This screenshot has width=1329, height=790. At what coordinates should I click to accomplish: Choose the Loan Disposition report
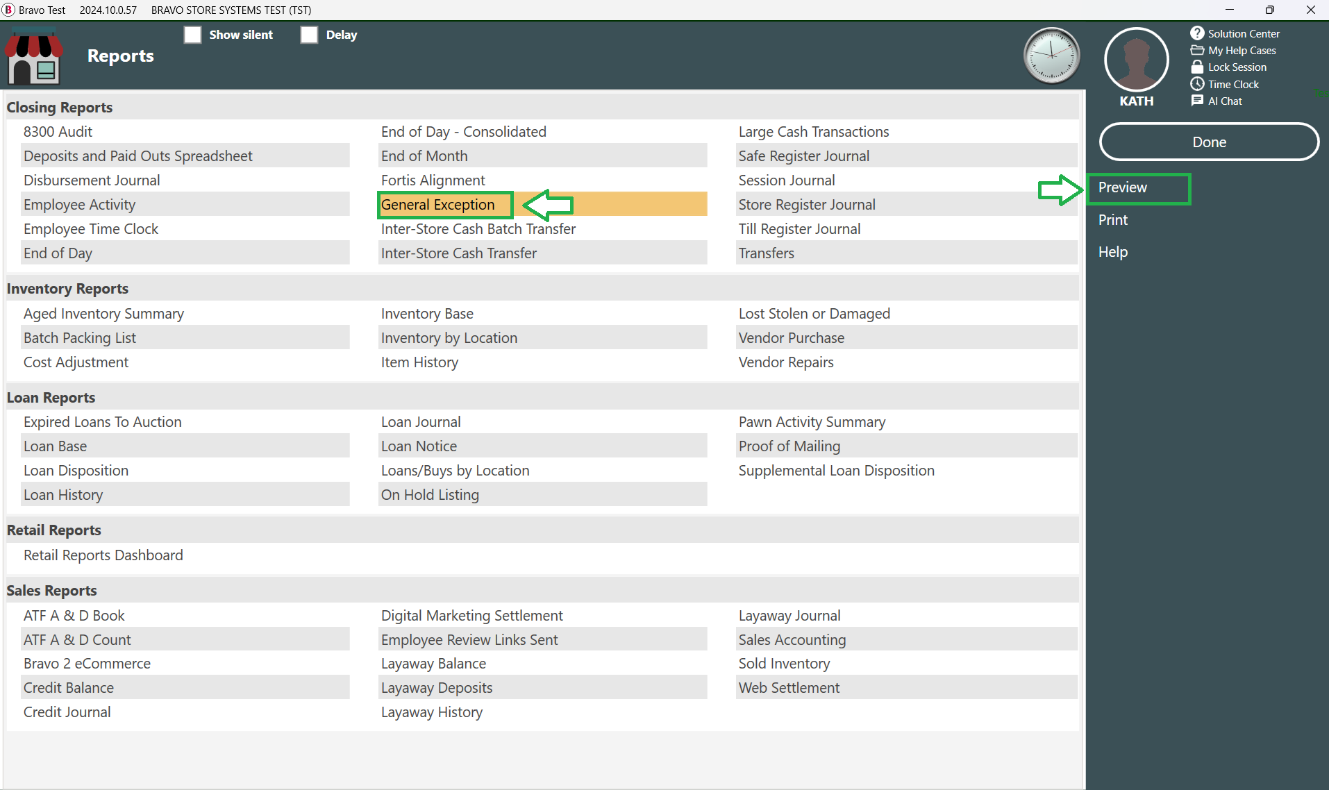(x=185, y=470)
